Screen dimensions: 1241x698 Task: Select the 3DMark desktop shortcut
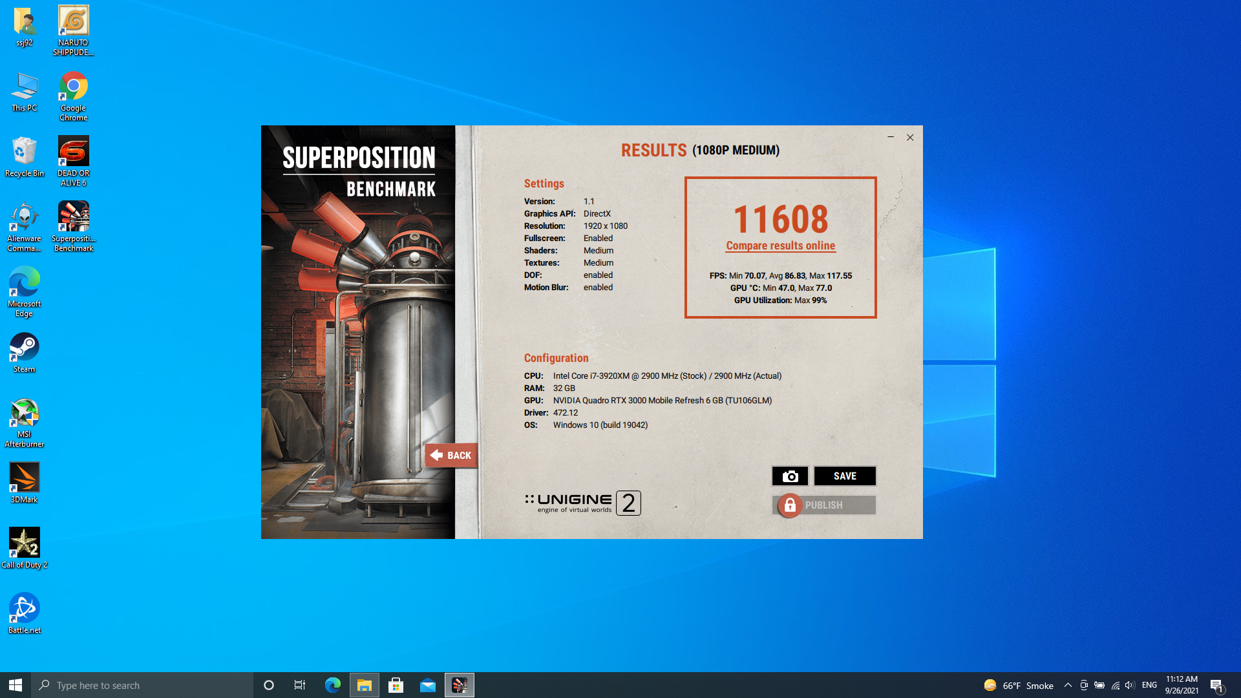[x=25, y=483]
